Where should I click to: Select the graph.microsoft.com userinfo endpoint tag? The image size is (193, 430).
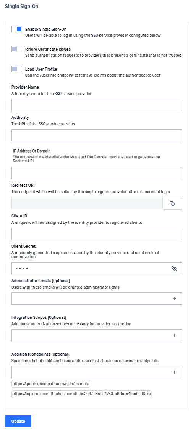click(x=51, y=383)
